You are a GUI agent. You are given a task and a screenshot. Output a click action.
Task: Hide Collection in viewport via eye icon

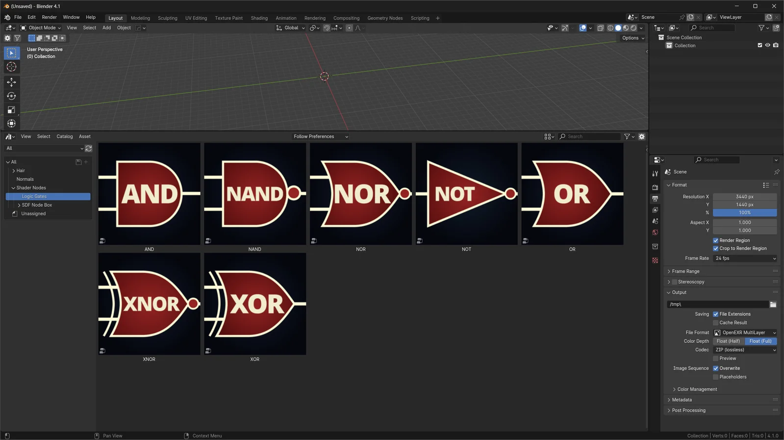coord(768,46)
